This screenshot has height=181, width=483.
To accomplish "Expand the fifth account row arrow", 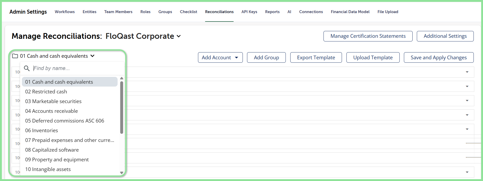I will (467, 129).
